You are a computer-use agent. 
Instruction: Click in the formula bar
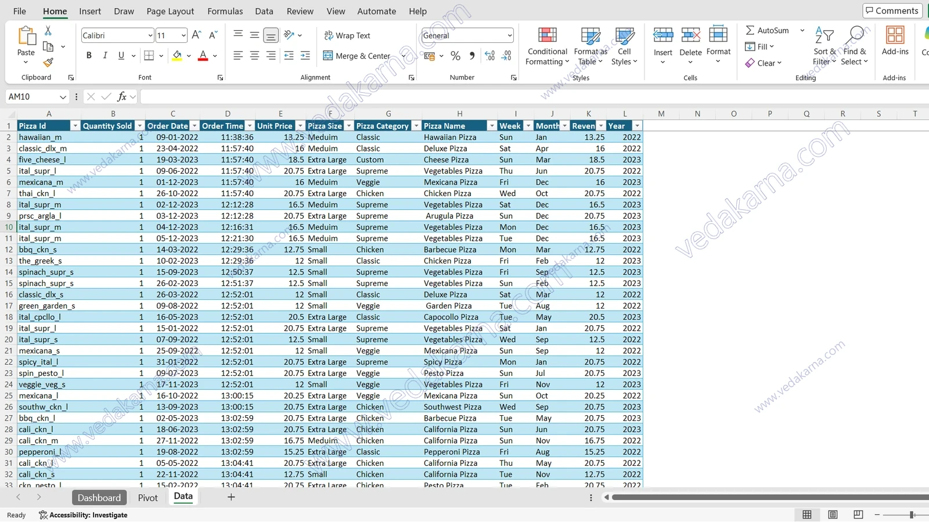pyautogui.click(x=534, y=97)
